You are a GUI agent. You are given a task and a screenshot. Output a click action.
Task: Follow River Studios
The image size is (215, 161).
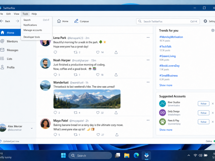tap(203, 104)
